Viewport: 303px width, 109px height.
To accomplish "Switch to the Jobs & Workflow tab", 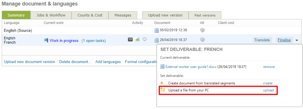I will tap(51, 15).
